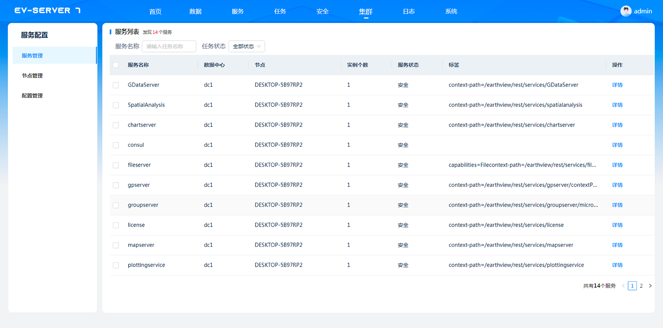
Task: Open the 集群 menu in top navigation
Action: pyautogui.click(x=366, y=11)
